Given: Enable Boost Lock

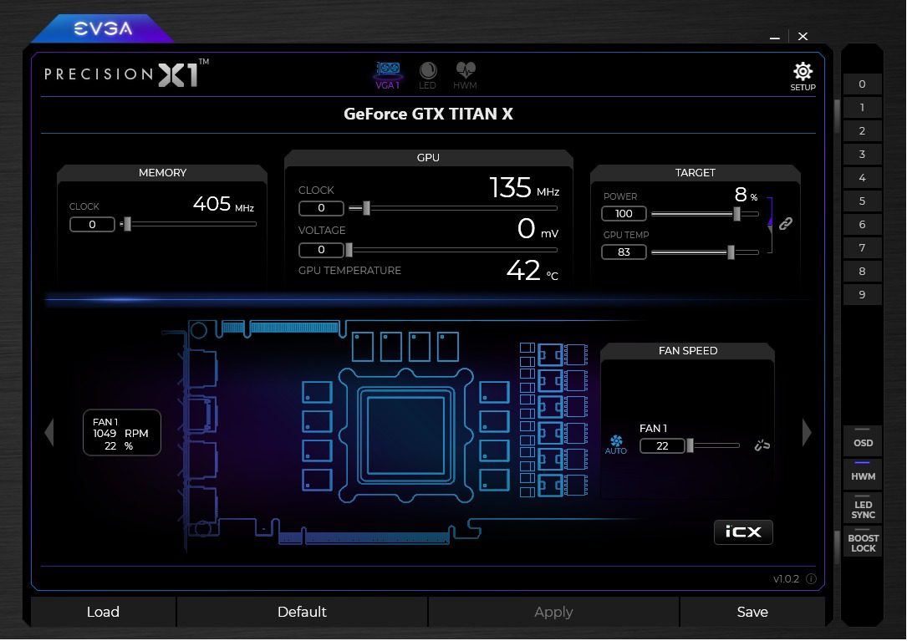Looking at the screenshot, I should tap(863, 540).
